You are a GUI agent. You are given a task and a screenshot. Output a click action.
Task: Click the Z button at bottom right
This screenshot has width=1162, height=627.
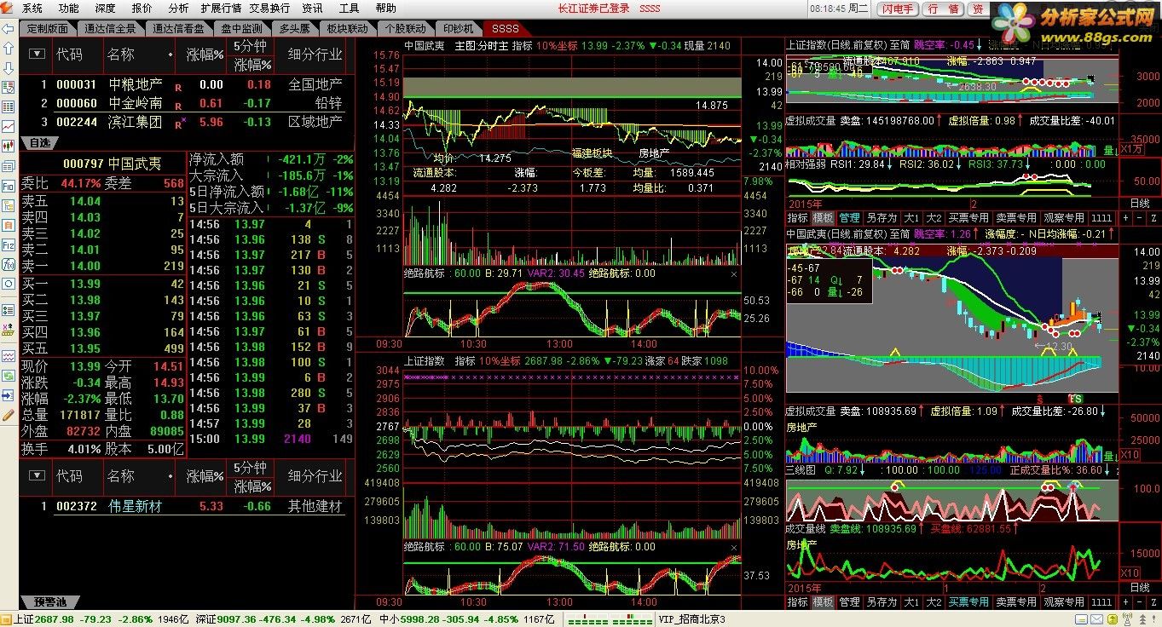pos(1152,601)
